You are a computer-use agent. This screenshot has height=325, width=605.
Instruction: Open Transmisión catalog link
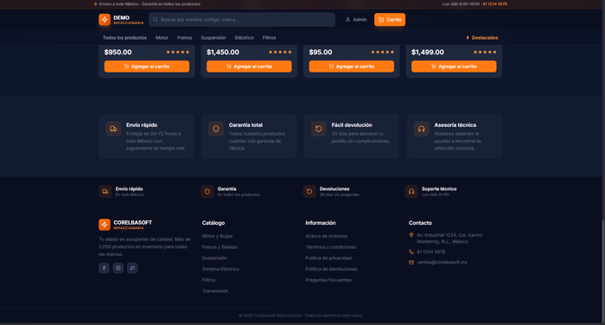215,291
